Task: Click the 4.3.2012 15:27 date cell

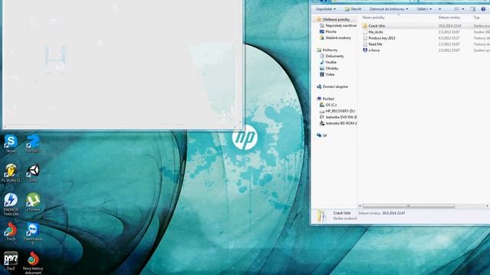Action: tap(449, 38)
